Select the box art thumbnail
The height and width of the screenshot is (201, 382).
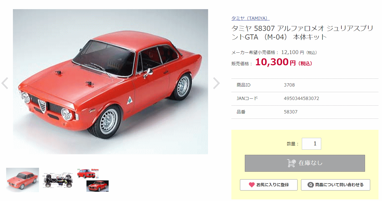tap(93, 180)
